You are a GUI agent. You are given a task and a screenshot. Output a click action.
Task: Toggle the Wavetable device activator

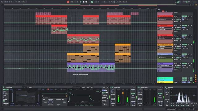tap(3, 87)
